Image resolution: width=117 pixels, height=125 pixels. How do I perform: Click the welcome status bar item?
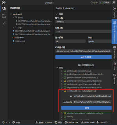pyautogui.click(x=16, y=123)
